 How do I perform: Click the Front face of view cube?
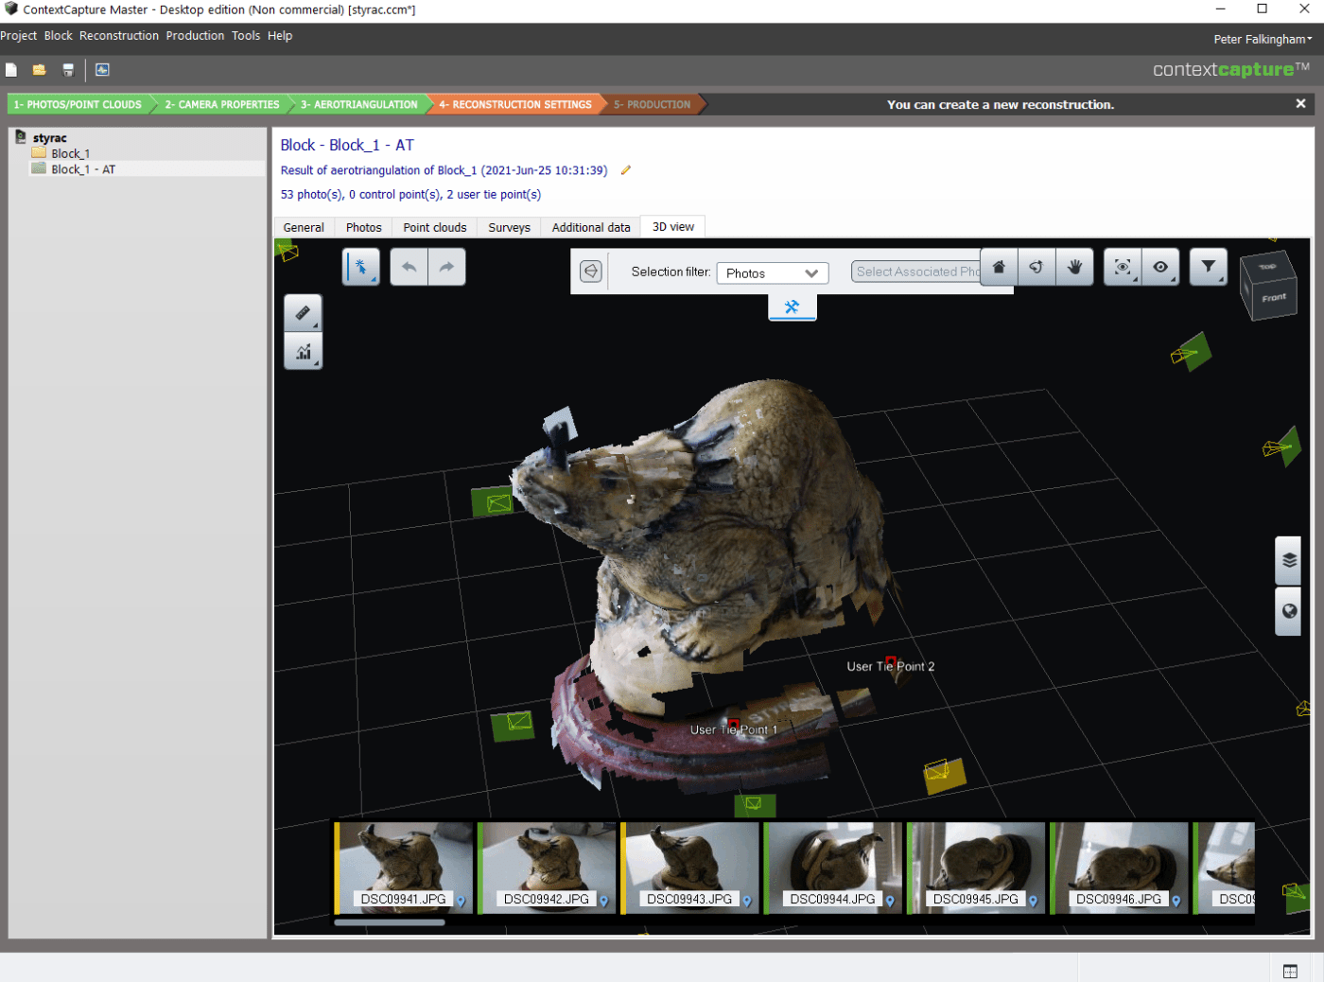(x=1273, y=298)
